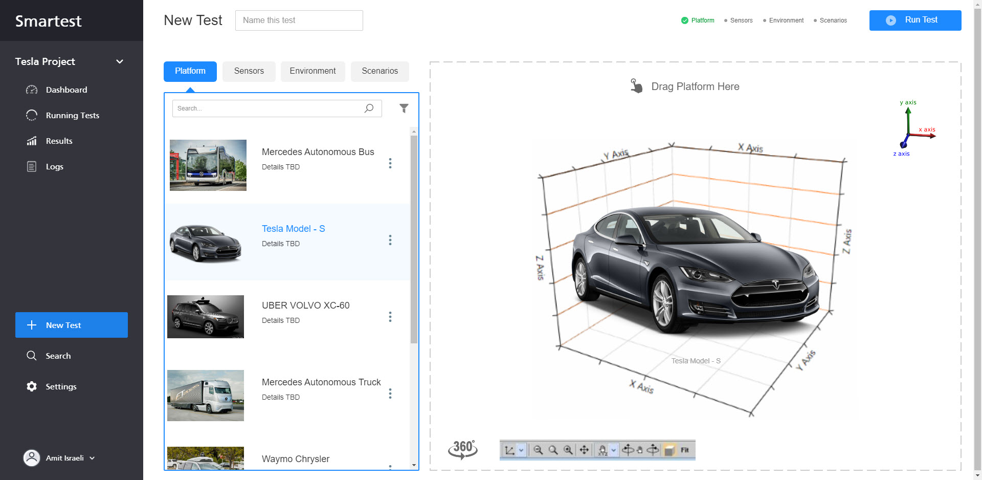Select the pan move tool
This screenshot has height=480, width=982.
(584, 450)
